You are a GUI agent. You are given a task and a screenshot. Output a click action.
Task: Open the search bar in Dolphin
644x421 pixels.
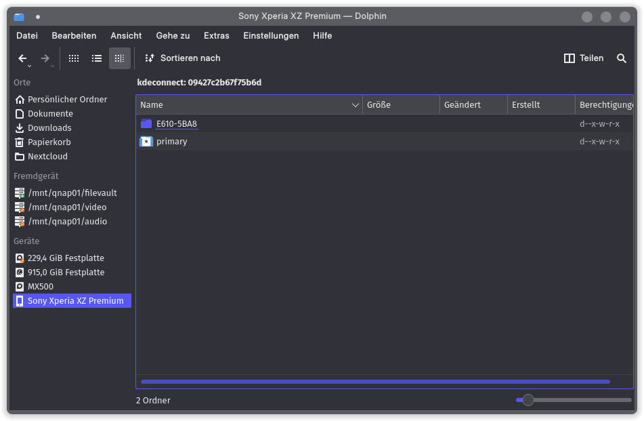[622, 58]
